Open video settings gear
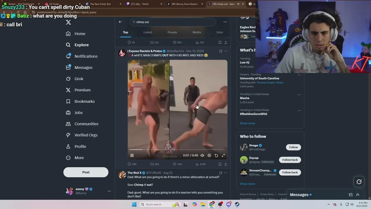The image size is (371, 209). tap(209, 155)
